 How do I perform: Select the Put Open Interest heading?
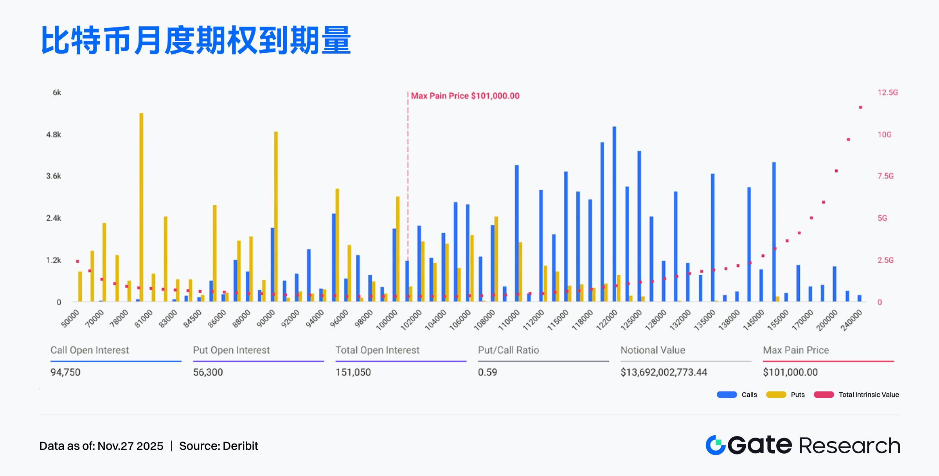click(231, 350)
